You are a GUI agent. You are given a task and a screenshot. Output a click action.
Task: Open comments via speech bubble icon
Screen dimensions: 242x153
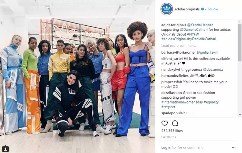click(x=175, y=123)
